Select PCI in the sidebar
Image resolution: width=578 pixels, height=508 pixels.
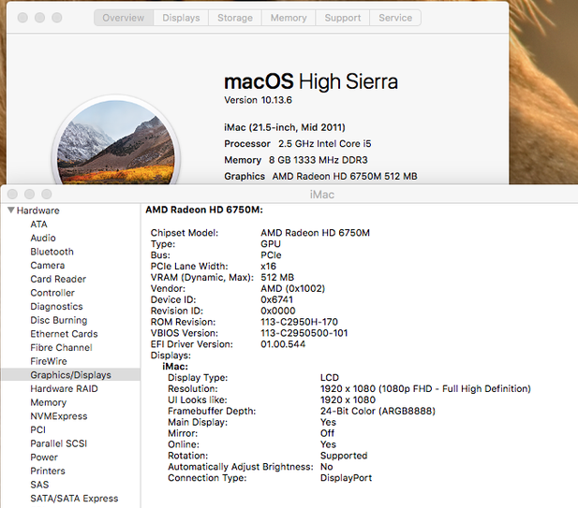tap(38, 429)
